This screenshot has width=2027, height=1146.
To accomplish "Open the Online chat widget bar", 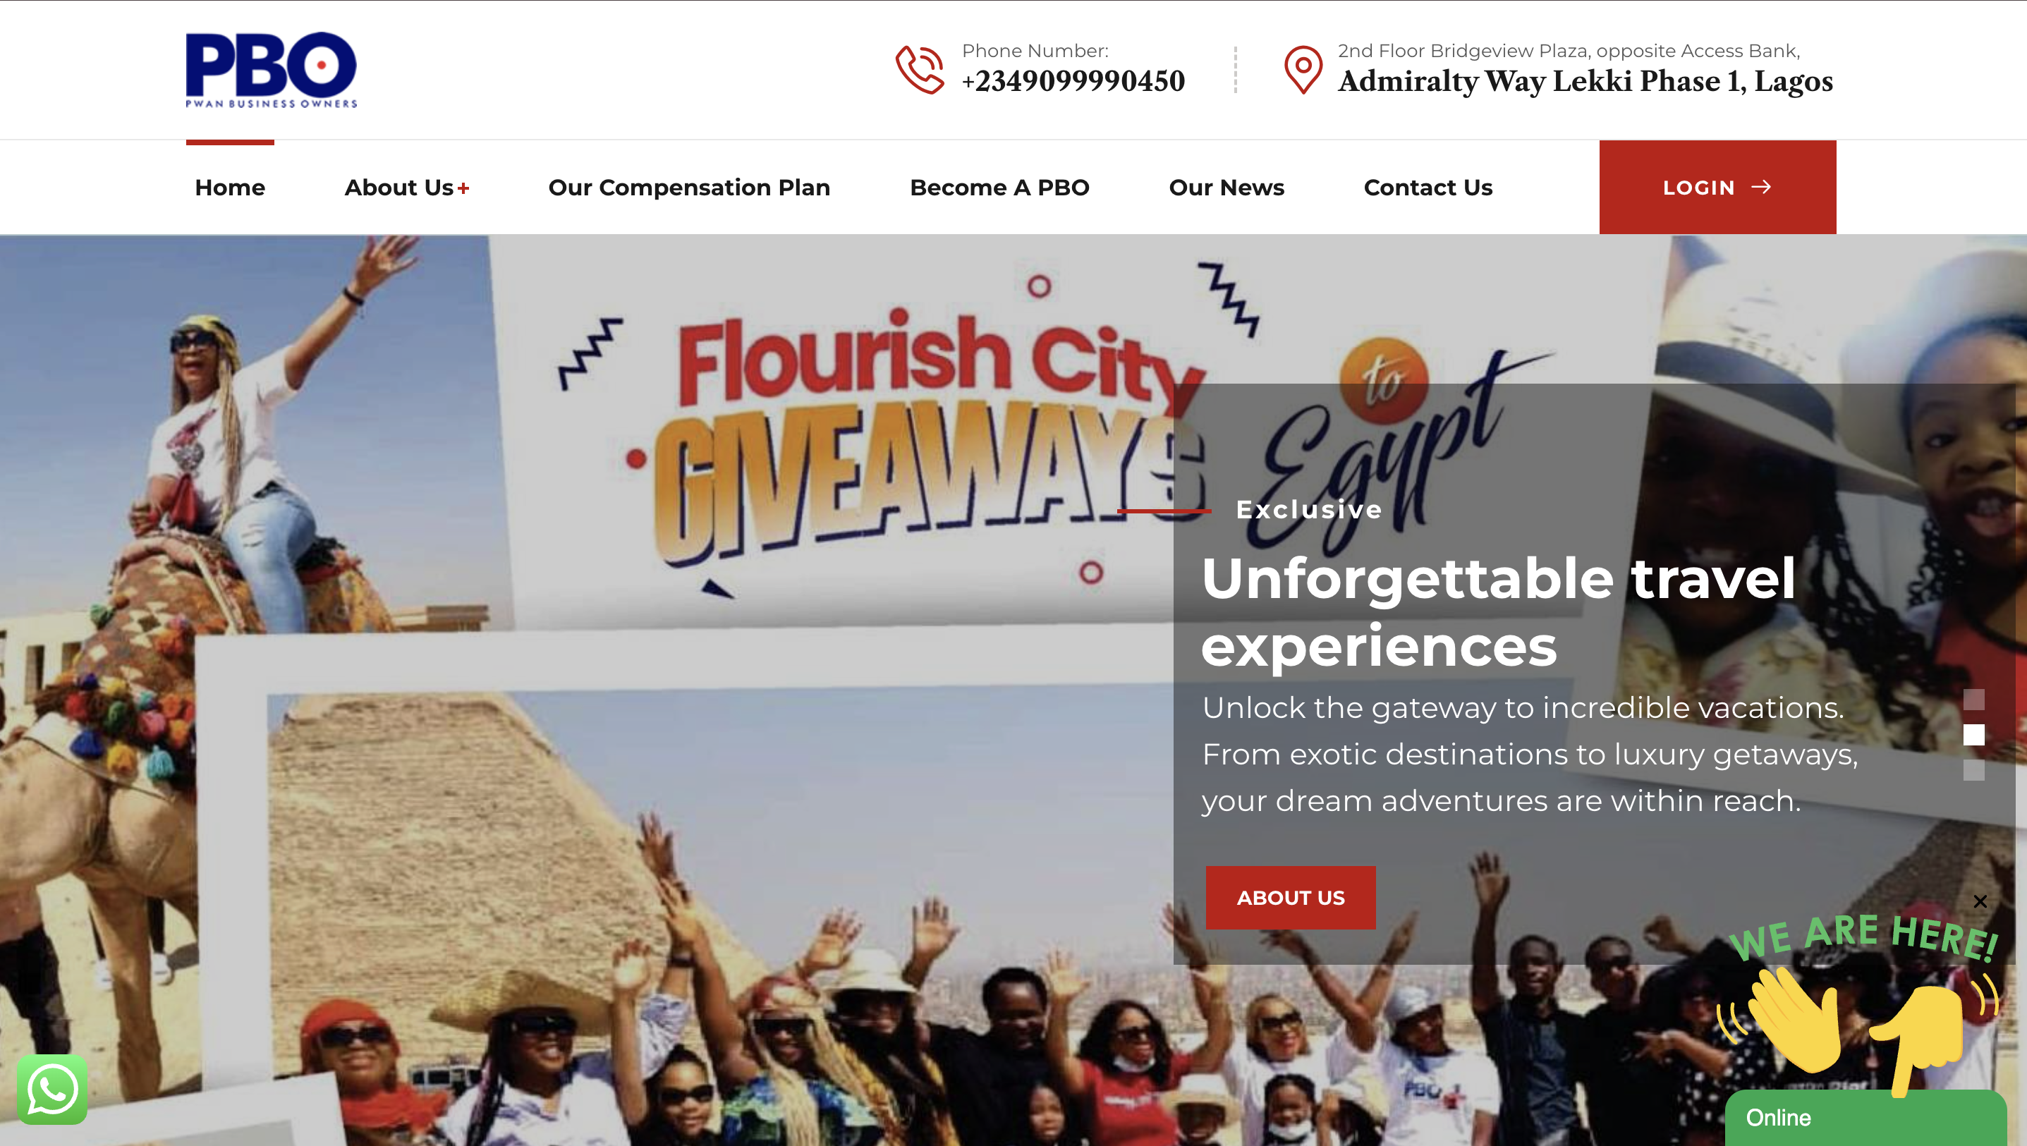I will (x=1865, y=1118).
